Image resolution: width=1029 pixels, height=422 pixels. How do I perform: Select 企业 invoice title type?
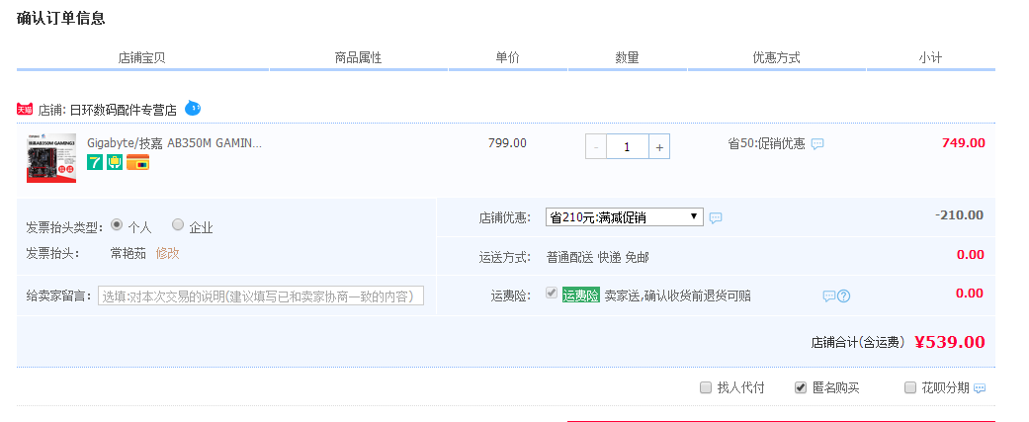pos(178,224)
